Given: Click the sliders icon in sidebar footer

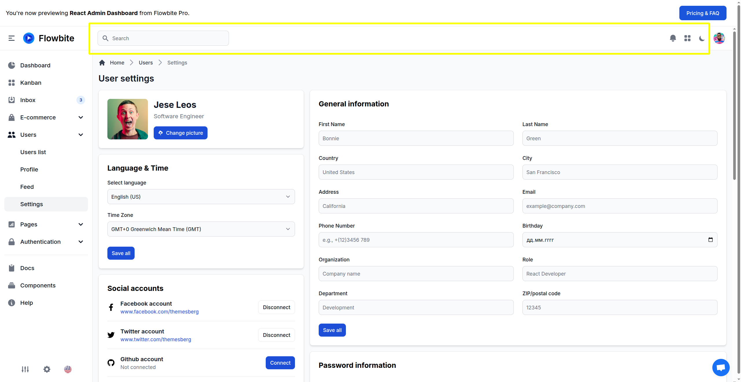Looking at the screenshot, I should [x=25, y=369].
